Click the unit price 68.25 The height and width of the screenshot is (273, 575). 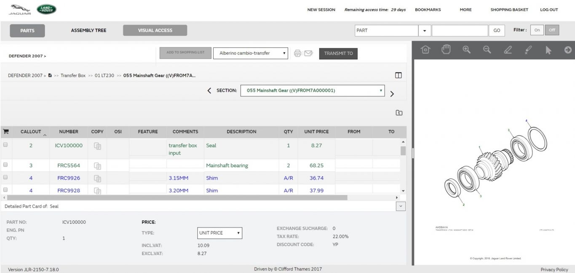pyautogui.click(x=316, y=165)
